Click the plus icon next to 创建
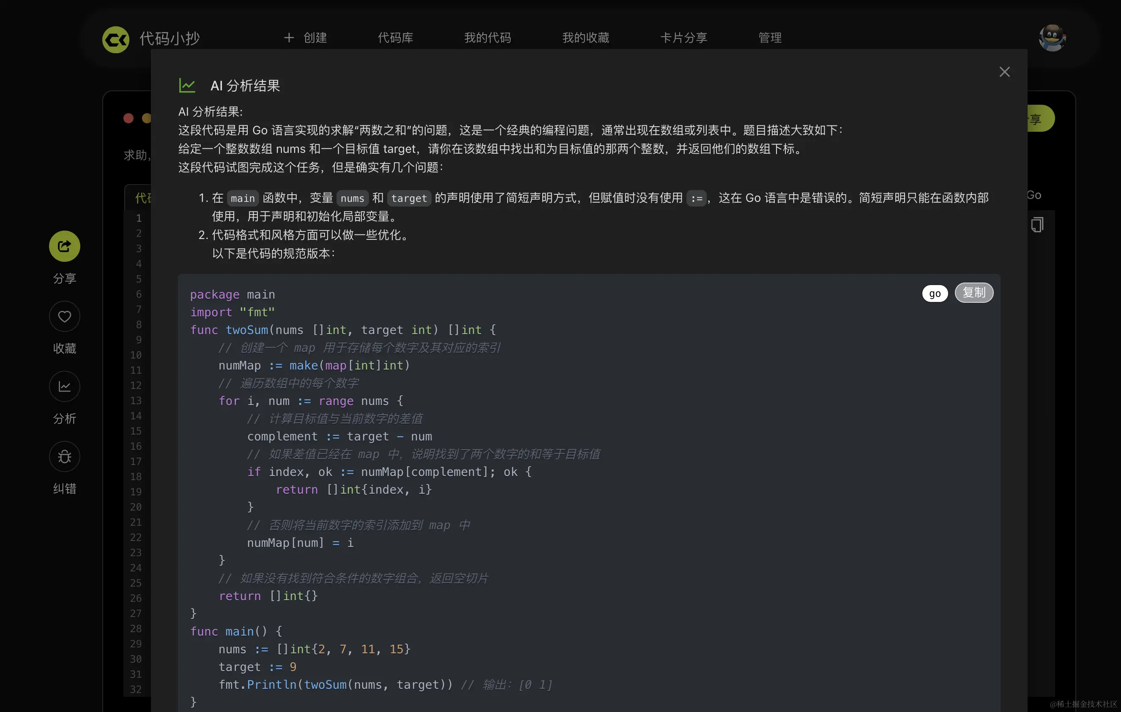 tap(289, 38)
